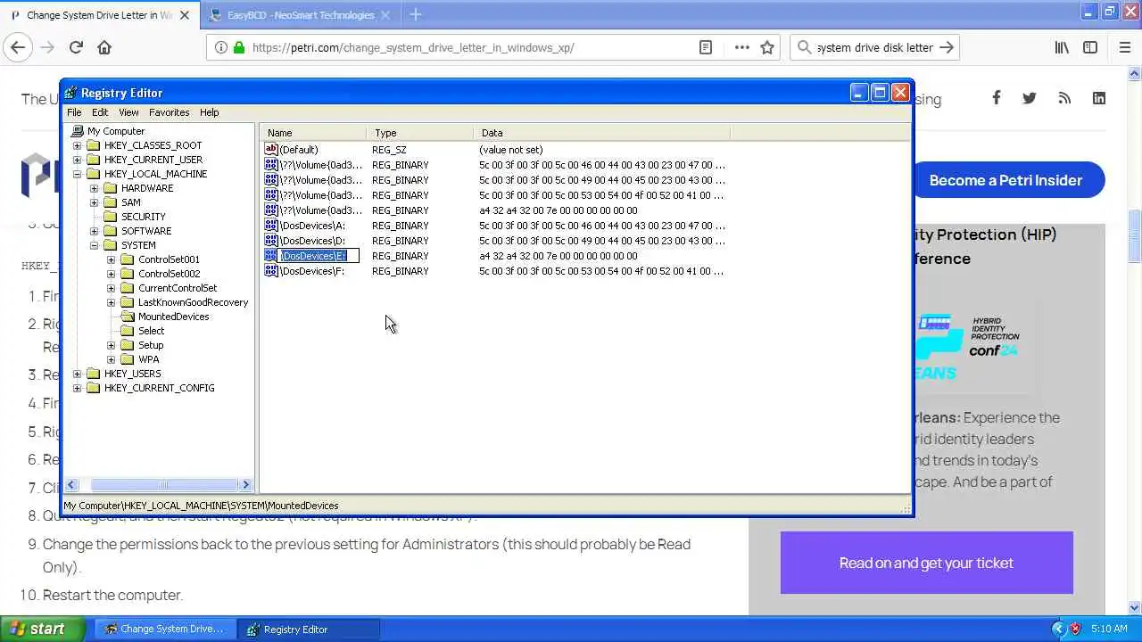1142x642 pixels.
Task: Open Petri RSS feed icon
Action: click(1064, 98)
